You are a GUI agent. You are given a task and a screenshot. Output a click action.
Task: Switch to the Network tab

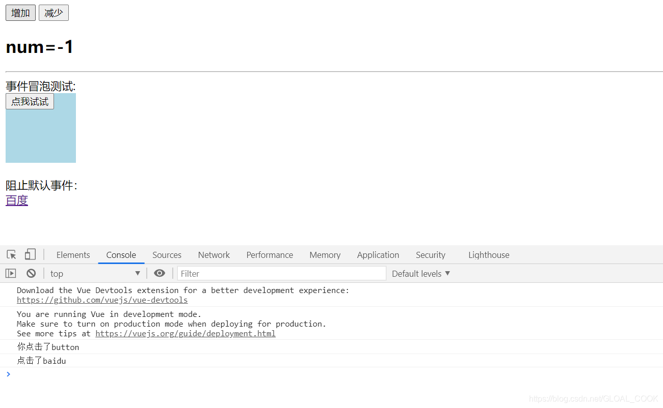tap(214, 255)
